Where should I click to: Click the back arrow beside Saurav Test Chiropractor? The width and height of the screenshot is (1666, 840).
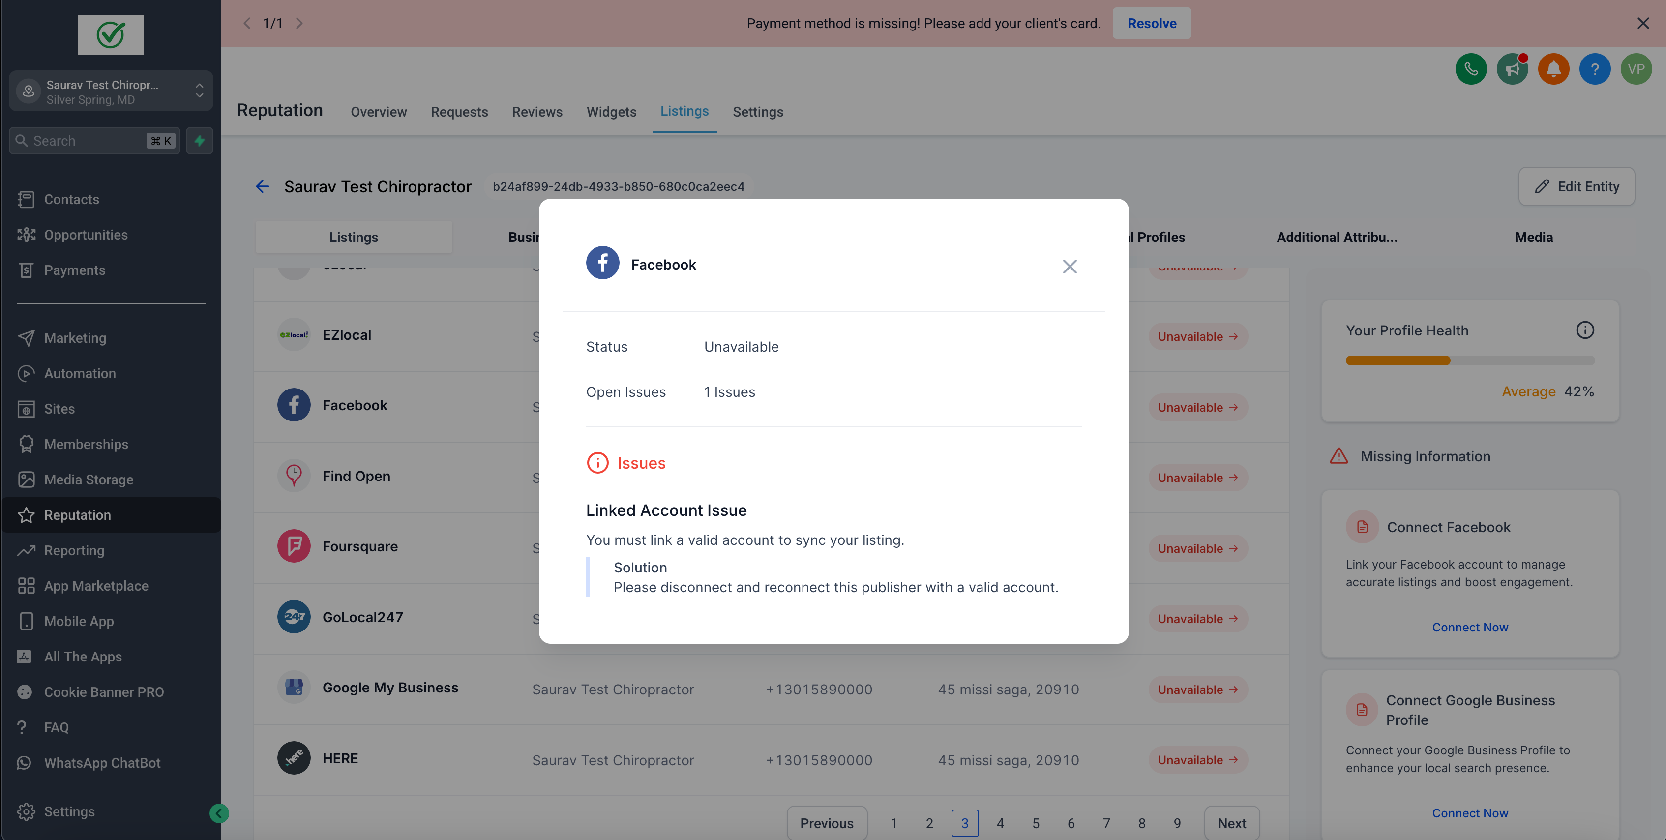tap(262, 187)
